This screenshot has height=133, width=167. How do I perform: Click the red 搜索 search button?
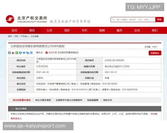coord(159,19)
